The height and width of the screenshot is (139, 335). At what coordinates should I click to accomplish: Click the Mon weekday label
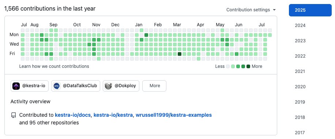14,35
